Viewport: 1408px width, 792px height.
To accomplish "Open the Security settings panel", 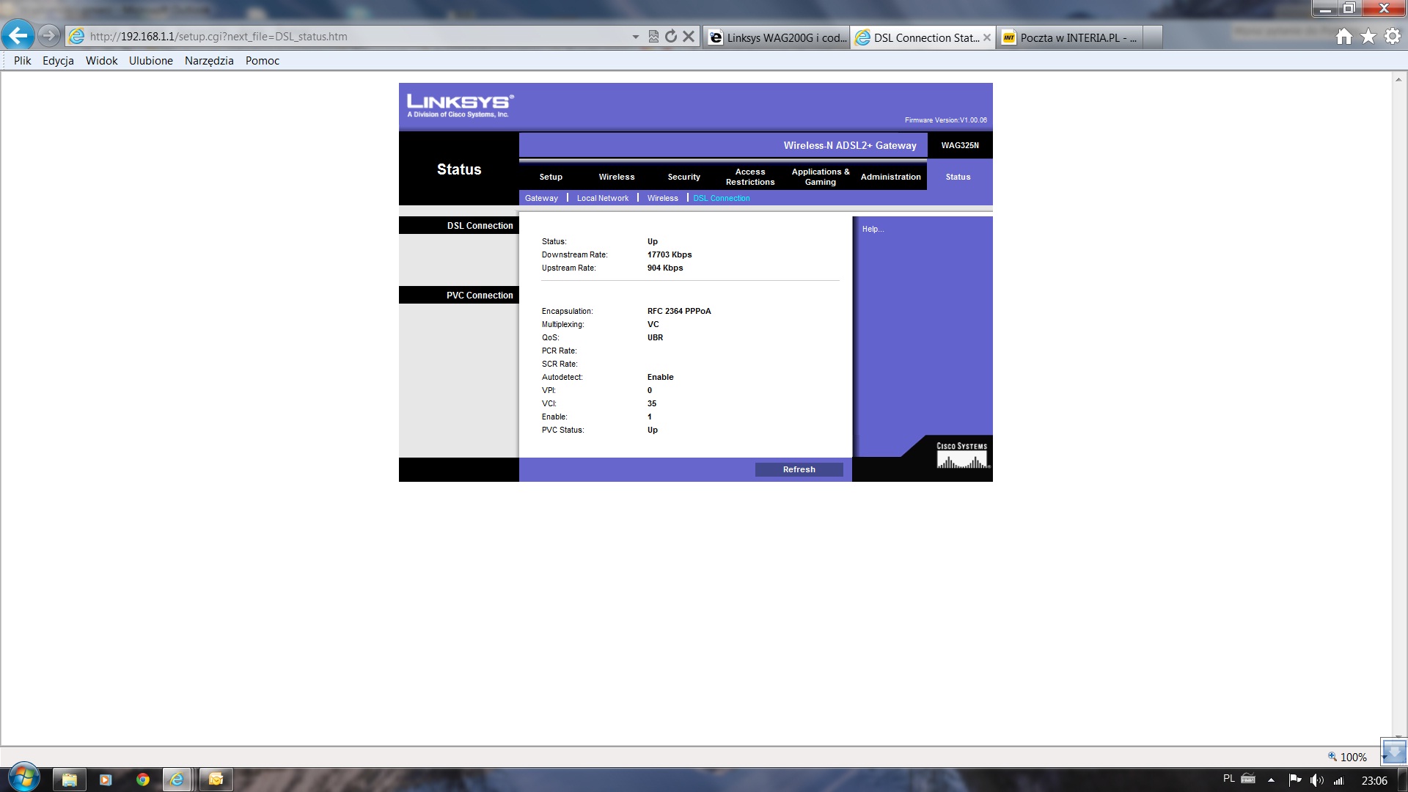I will click(683, 176).
